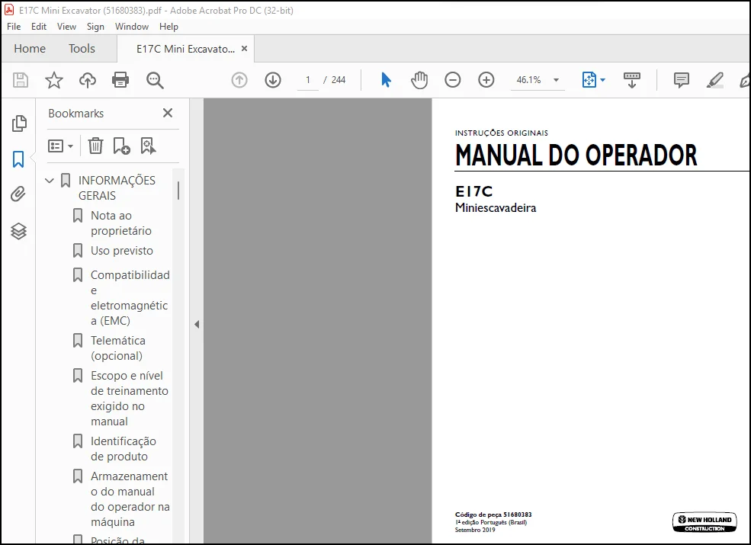Screen dimensions: 751x545
Task: Print the document using printer icon
Action: (120, 80)
